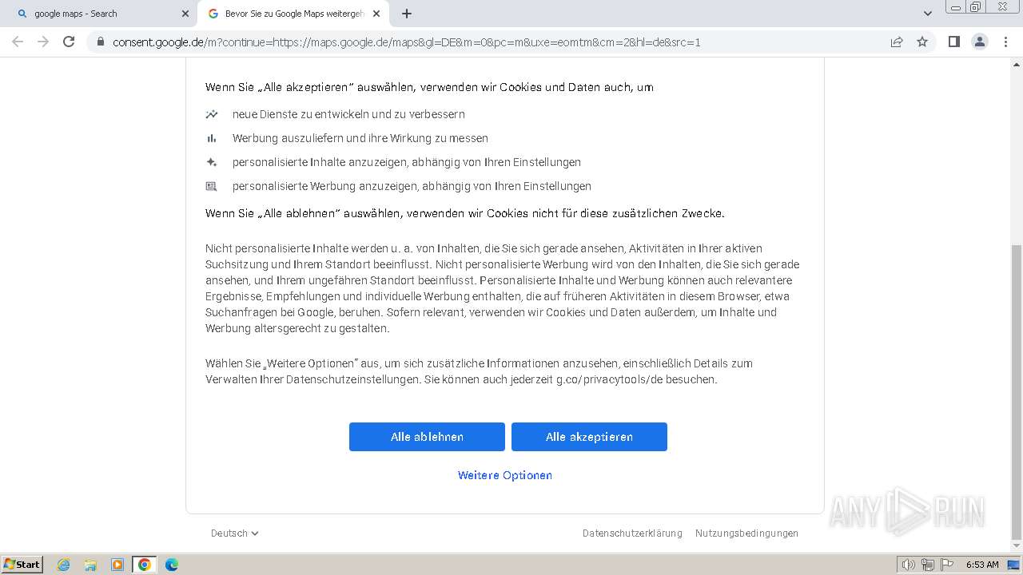The height and width of the screenshot is (575, 1023).
Task: Reload the current page
Action: [69, 42]
